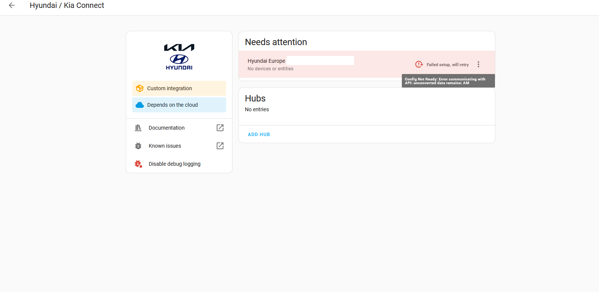Click the ADD HUB button
Screen dimensions: 599x292
[259, 134]
